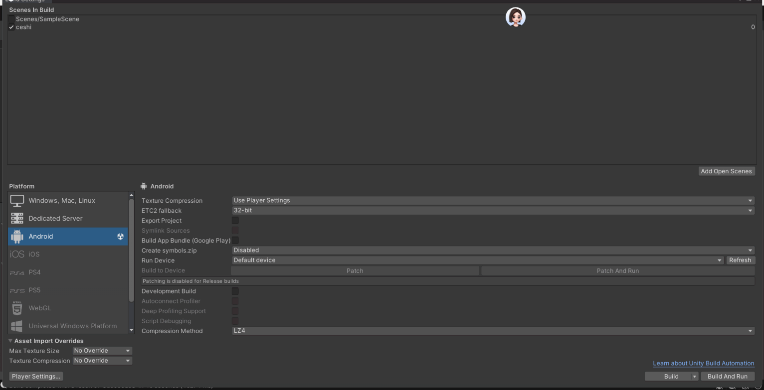Collapse the Asset Import Overrides section

(11, 341)
